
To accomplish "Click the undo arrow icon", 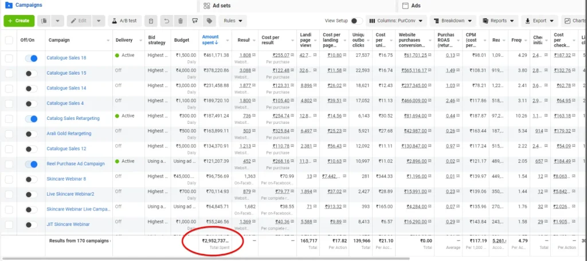I will [x=166, y=21].
